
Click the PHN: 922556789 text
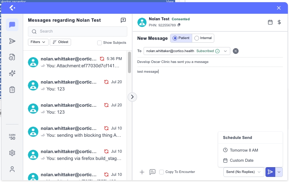click(x=162, y=25)
